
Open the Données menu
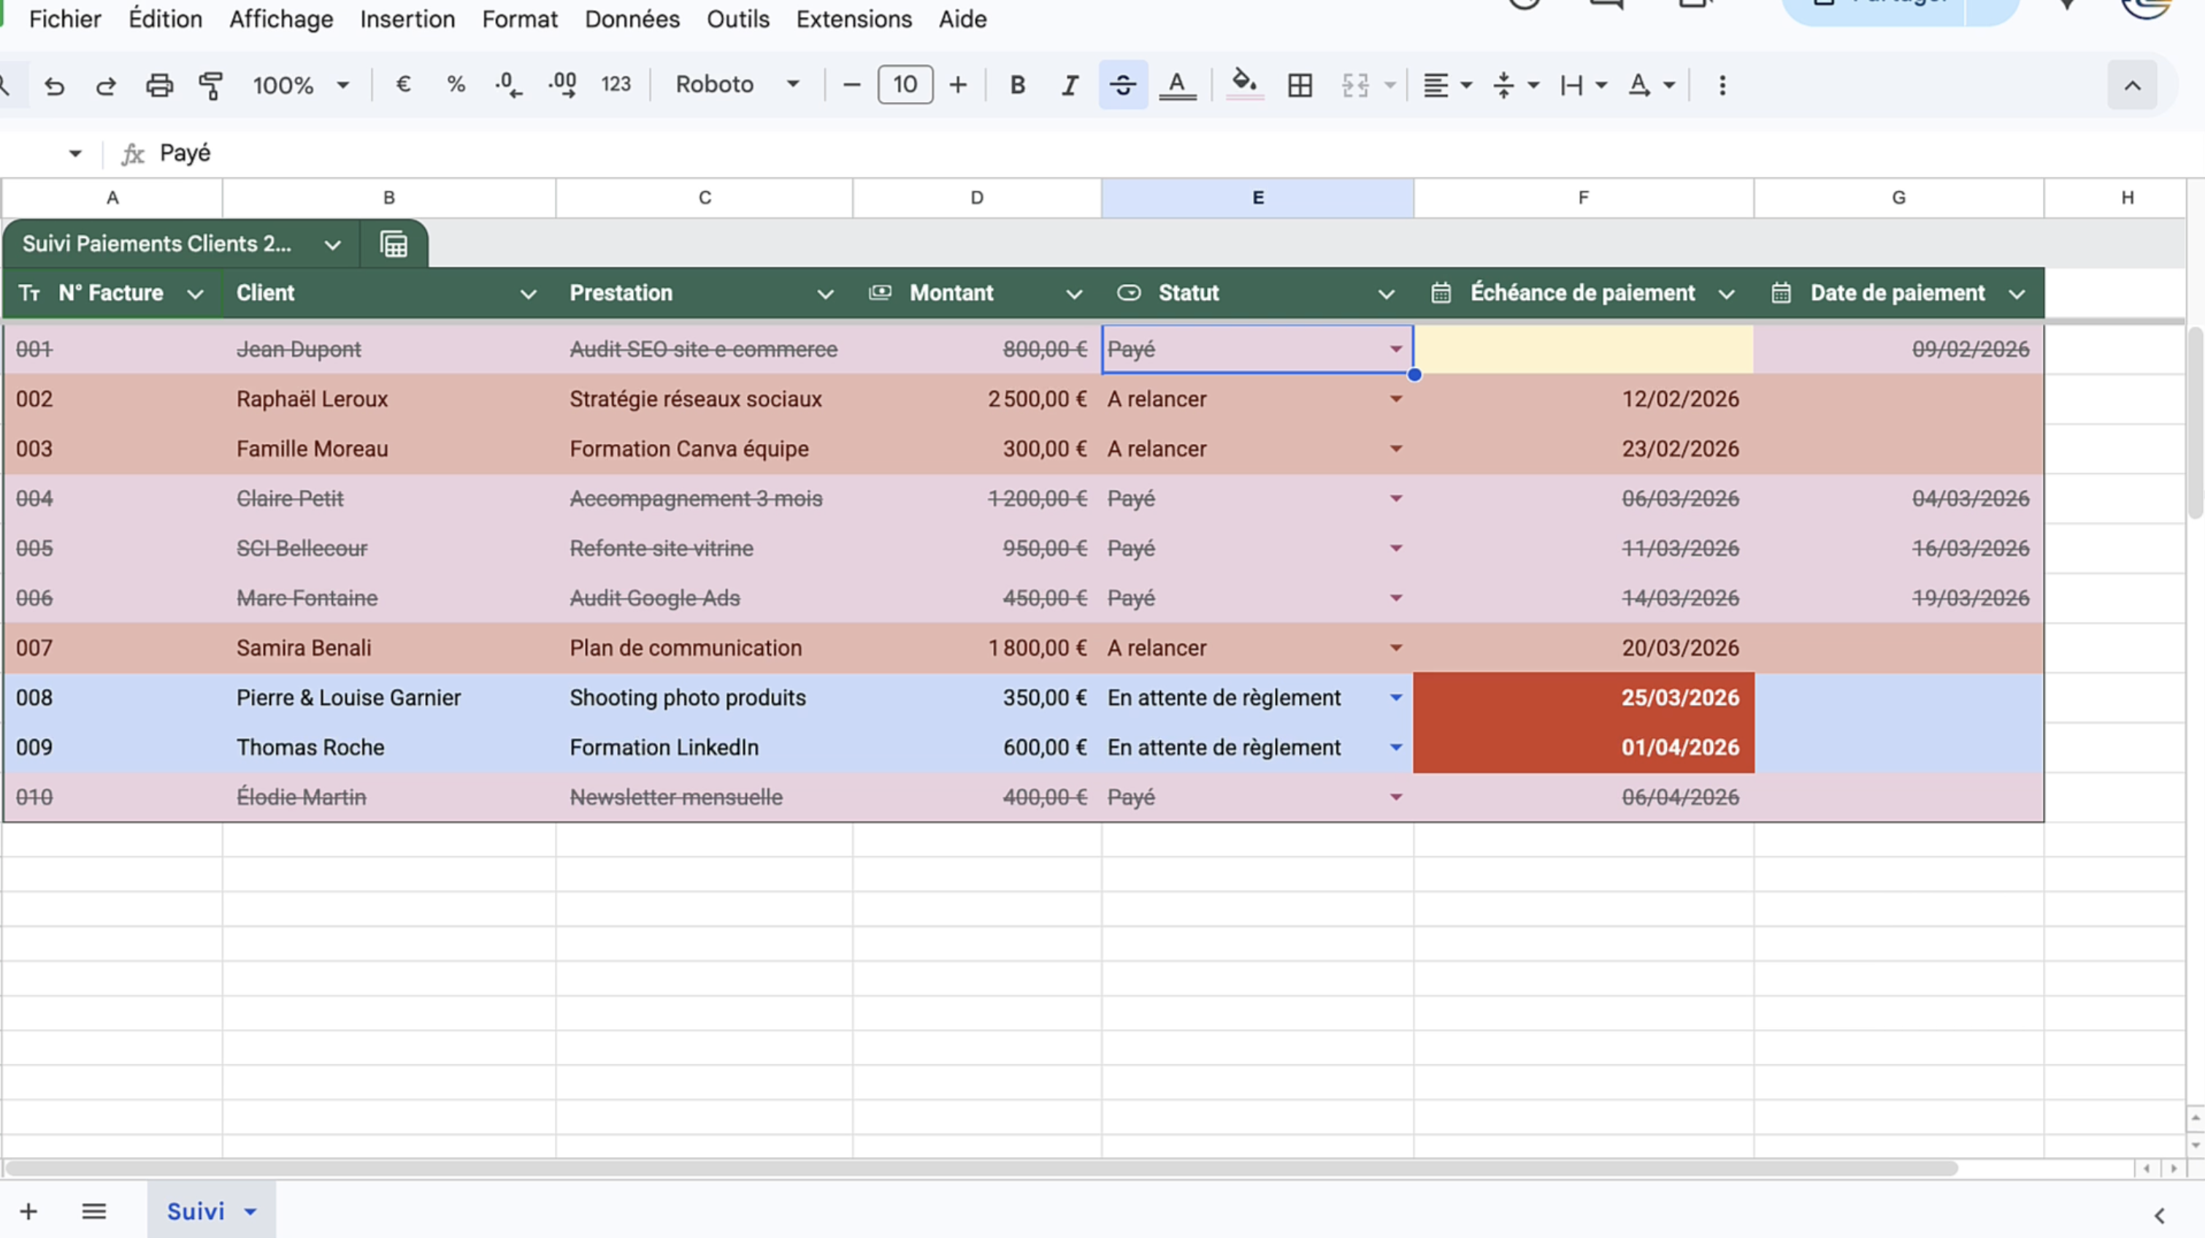(632, 19)
